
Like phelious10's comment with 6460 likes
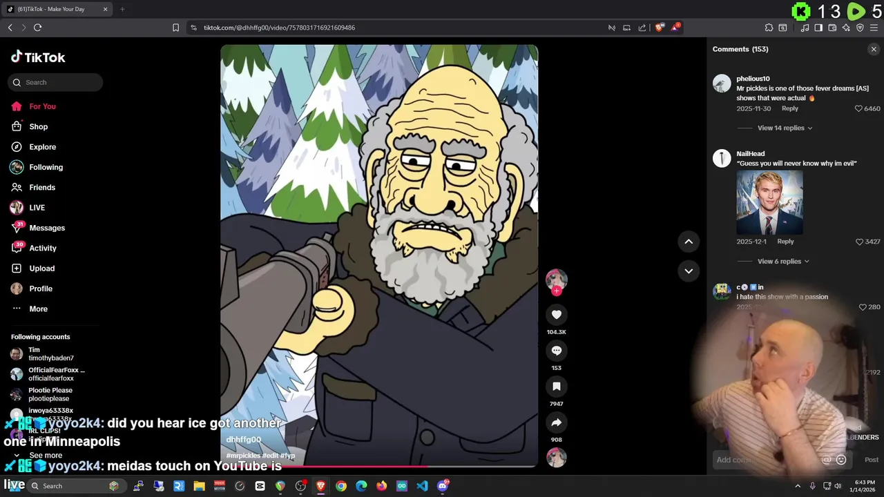pos(858,108)
